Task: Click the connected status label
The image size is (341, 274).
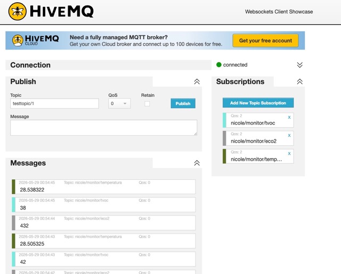Action: coord(235,65)
